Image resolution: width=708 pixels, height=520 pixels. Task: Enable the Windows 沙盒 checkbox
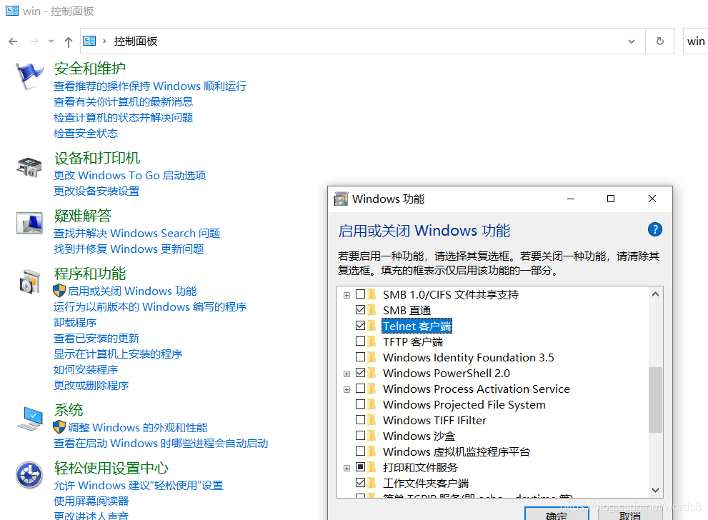point(360,436)
